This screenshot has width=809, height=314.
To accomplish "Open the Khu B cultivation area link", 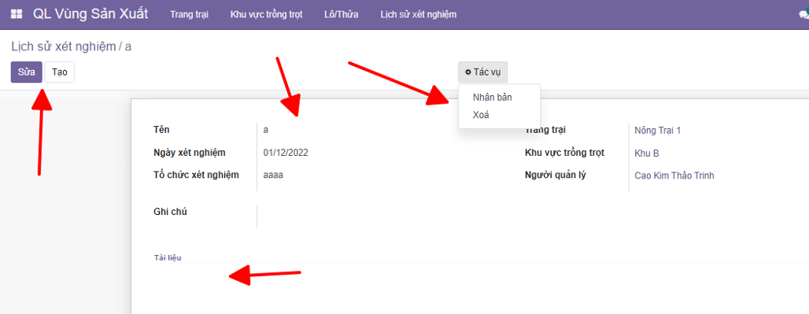I will 646,153.
